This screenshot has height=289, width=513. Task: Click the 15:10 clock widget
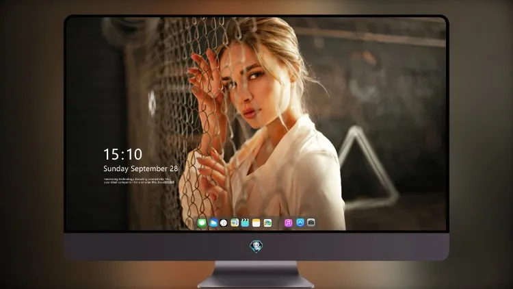[122, 154]
